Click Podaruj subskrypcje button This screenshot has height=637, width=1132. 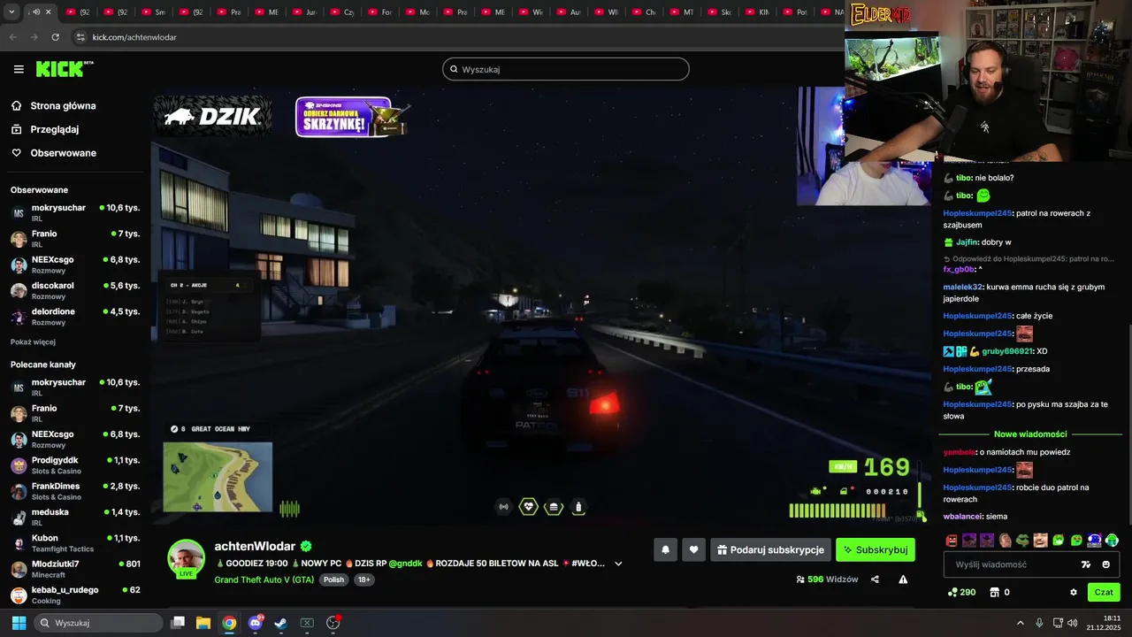pyautogui.click(x=770, y=549)
